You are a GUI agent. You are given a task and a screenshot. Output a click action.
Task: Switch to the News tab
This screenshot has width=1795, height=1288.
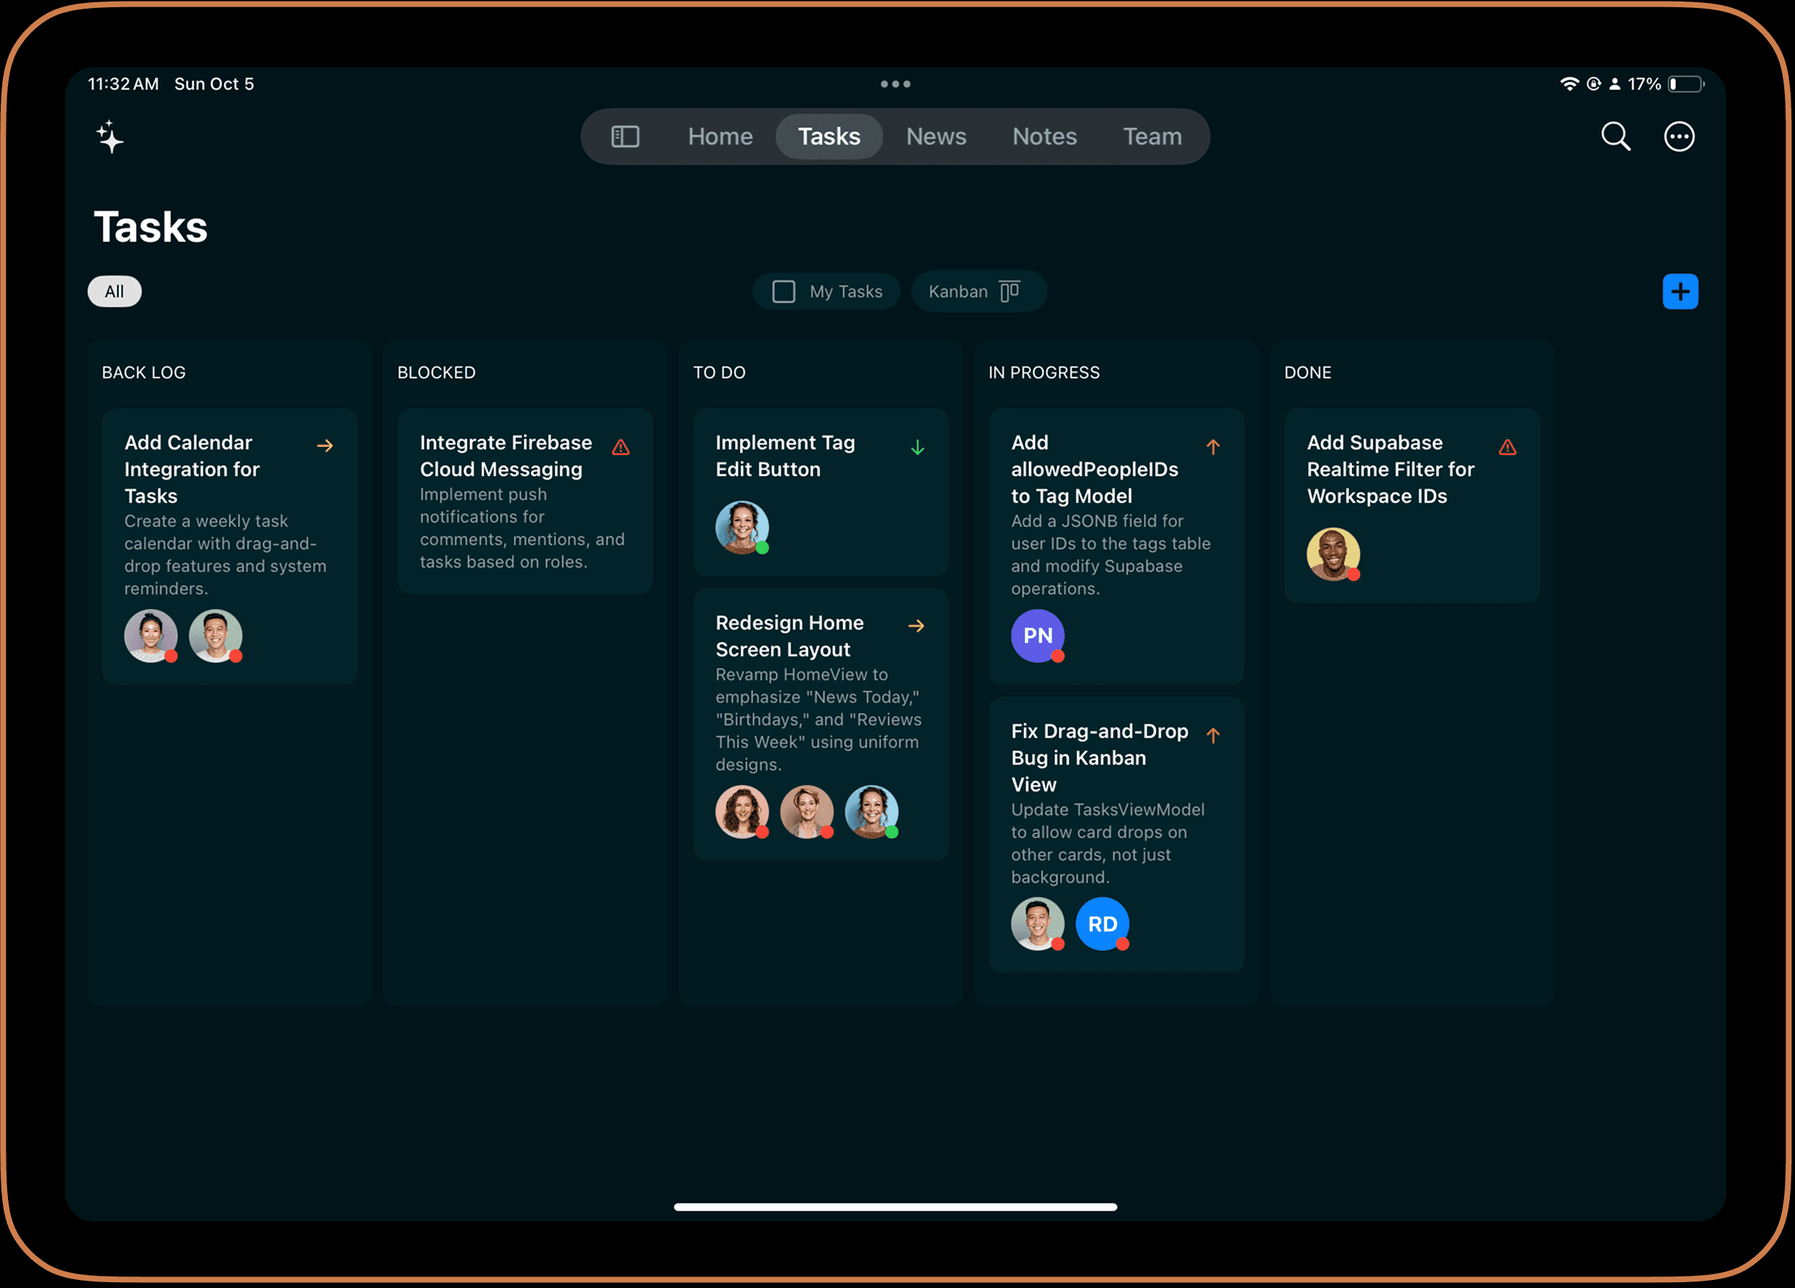pos(936,136)
